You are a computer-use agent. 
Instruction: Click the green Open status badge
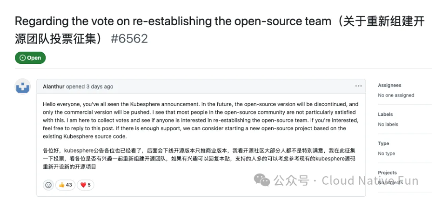30,58
